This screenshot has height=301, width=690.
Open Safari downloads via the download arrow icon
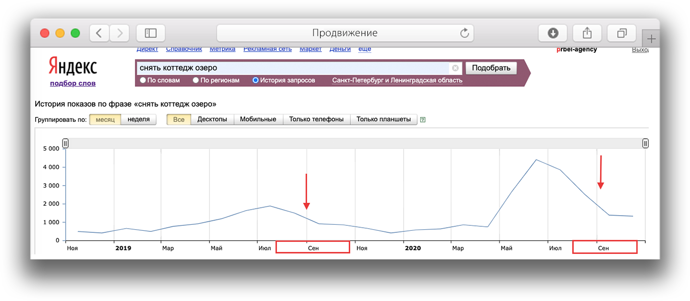(553, 33)
